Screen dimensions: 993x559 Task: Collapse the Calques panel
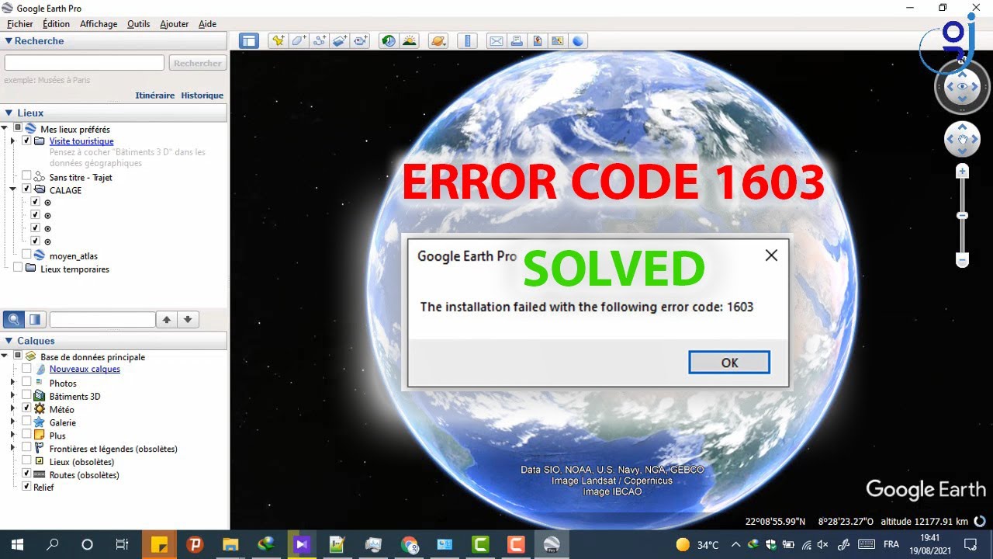[9, 340]
